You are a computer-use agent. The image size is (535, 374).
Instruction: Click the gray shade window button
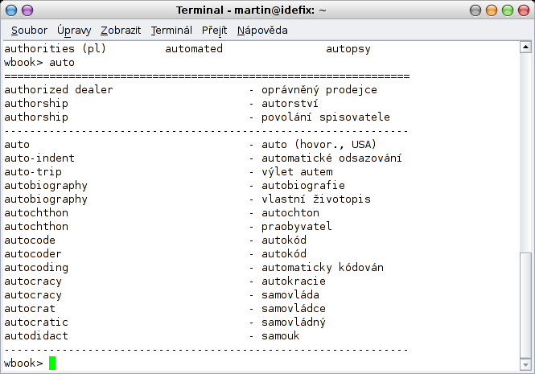point(475,10)
